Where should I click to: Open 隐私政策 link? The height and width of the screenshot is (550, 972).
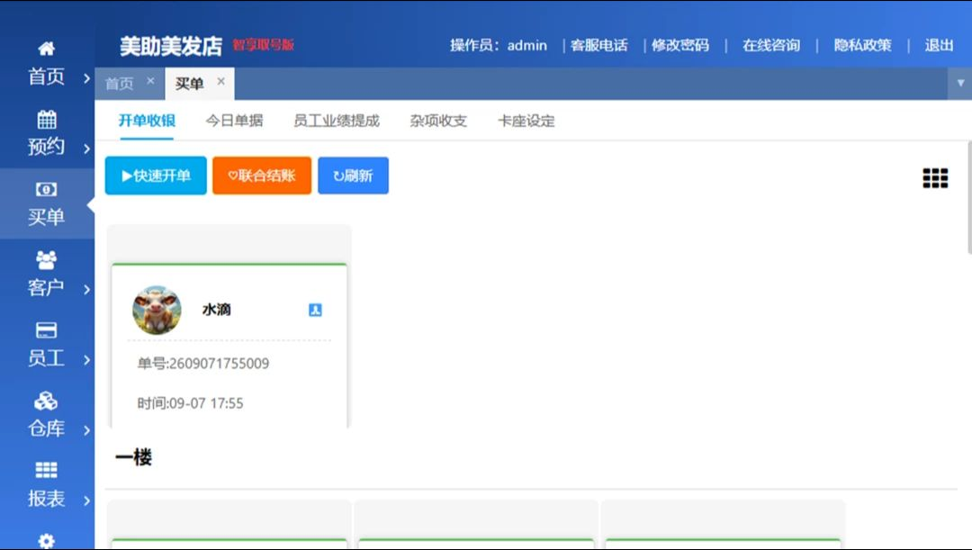point(862,45)
